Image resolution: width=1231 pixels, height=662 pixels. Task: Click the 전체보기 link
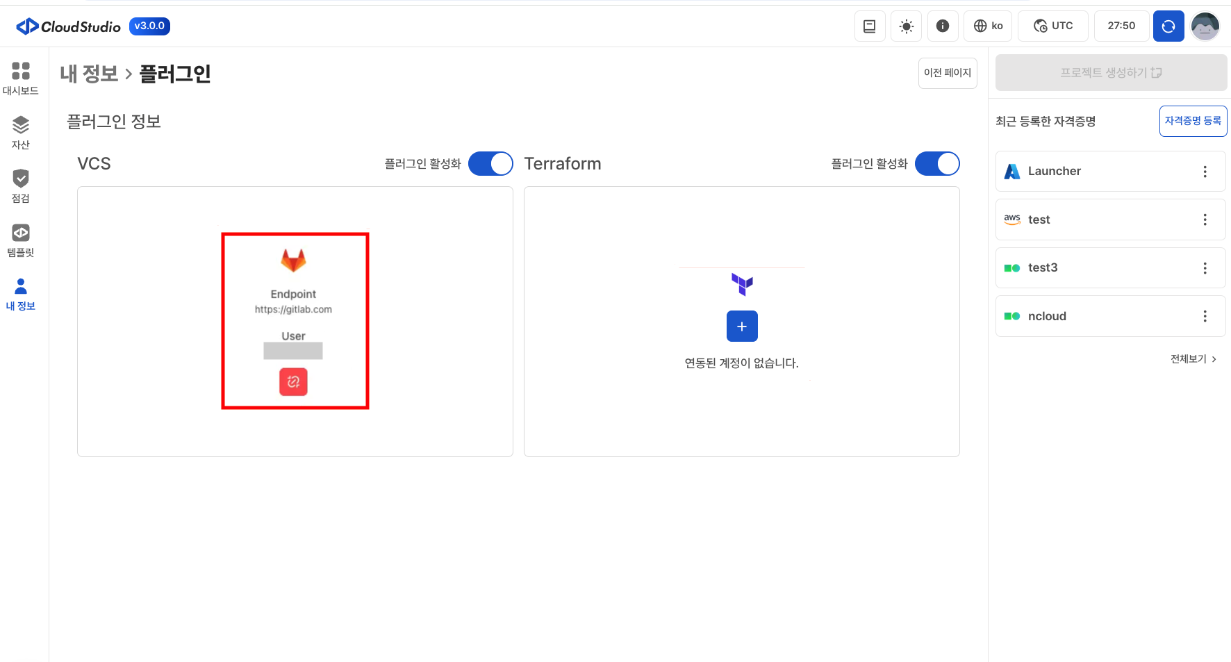1192,359
